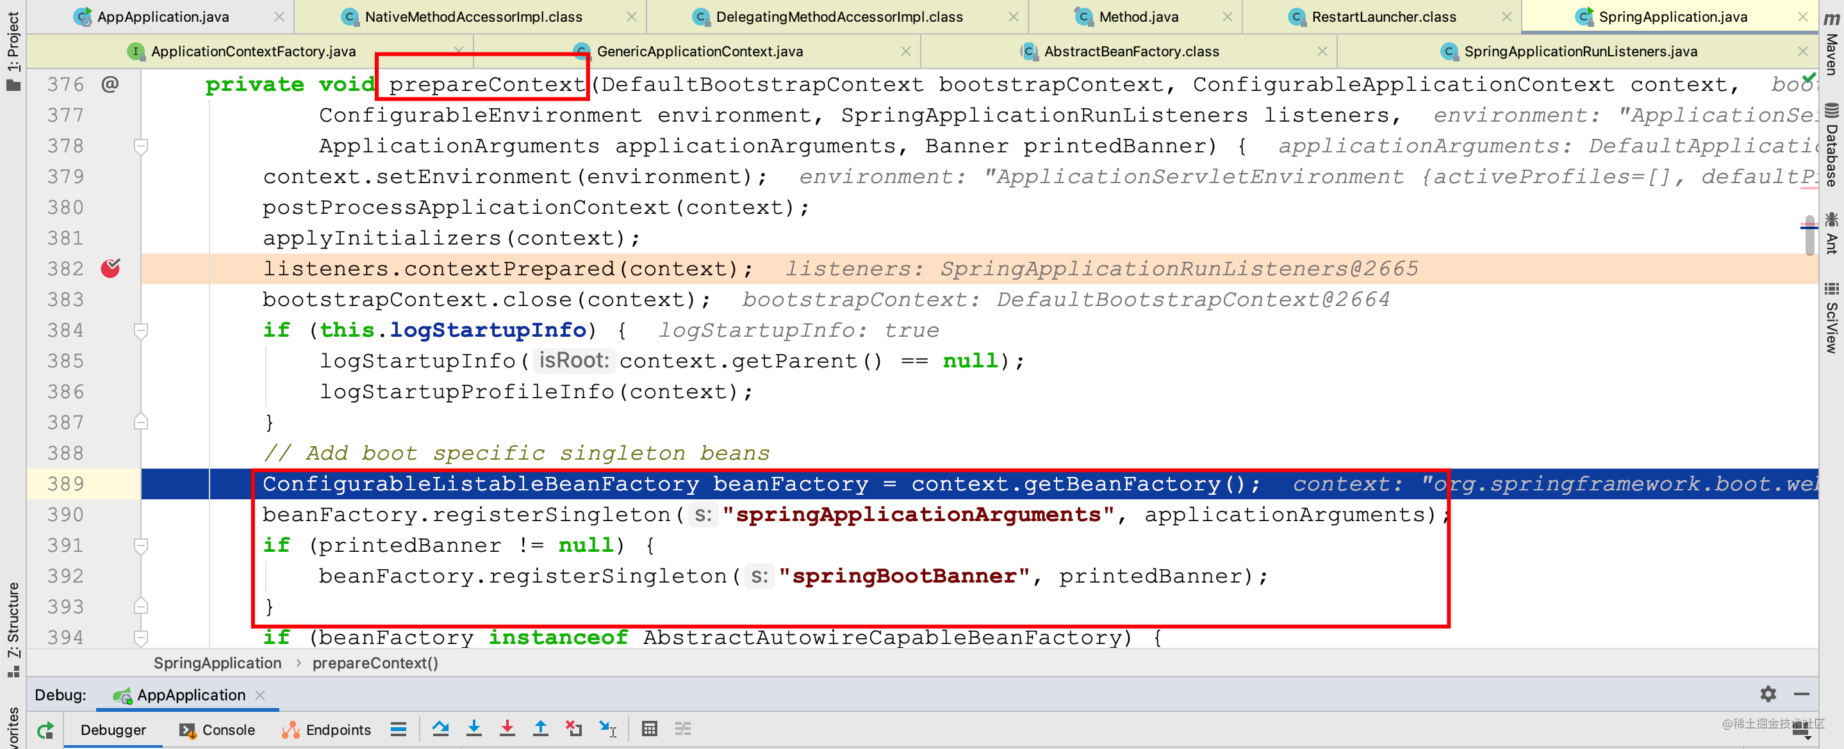This screenshot has width=1844, height=749.
Task: Open the debug Layout Settings icon
Action: click(x=1801, y=730)
